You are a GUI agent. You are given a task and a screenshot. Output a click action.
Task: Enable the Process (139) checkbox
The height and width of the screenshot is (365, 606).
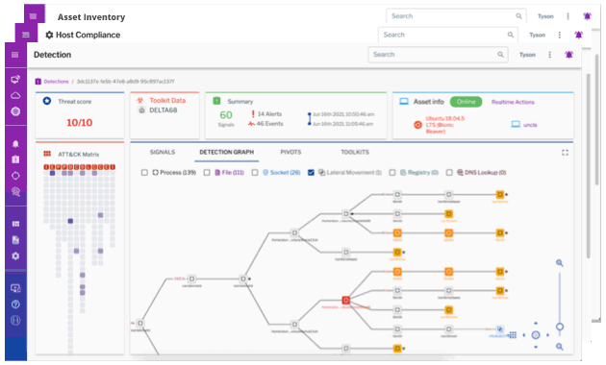pos(144,173)
